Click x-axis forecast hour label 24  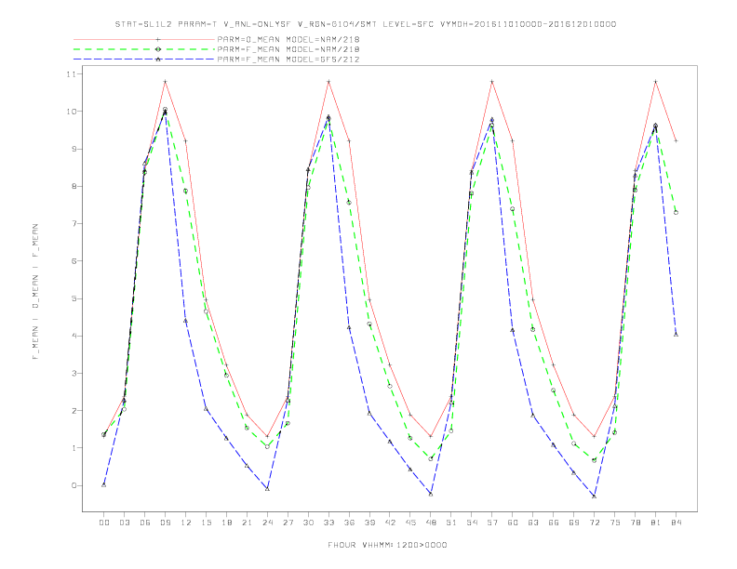267,523
